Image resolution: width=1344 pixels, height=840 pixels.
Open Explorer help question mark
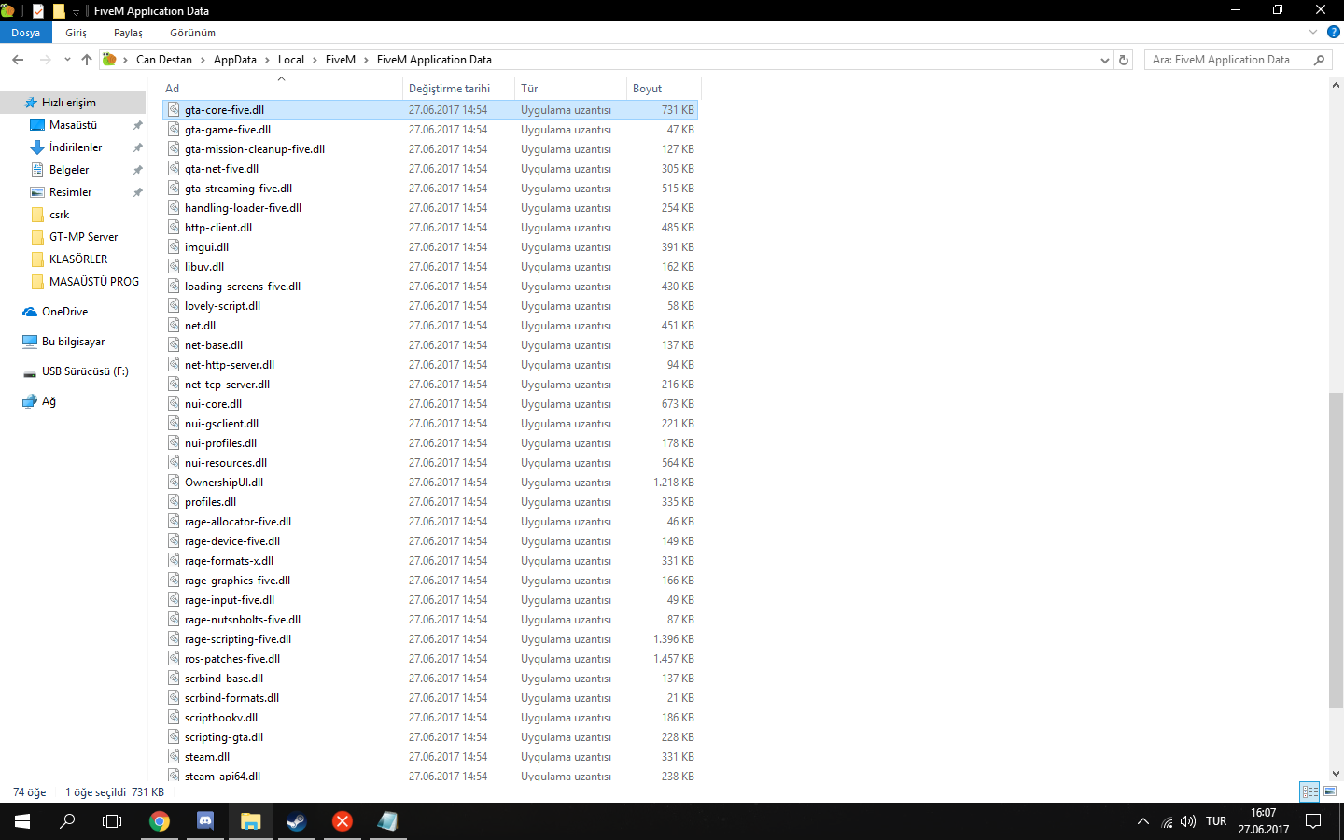(x=1334, y=32)
